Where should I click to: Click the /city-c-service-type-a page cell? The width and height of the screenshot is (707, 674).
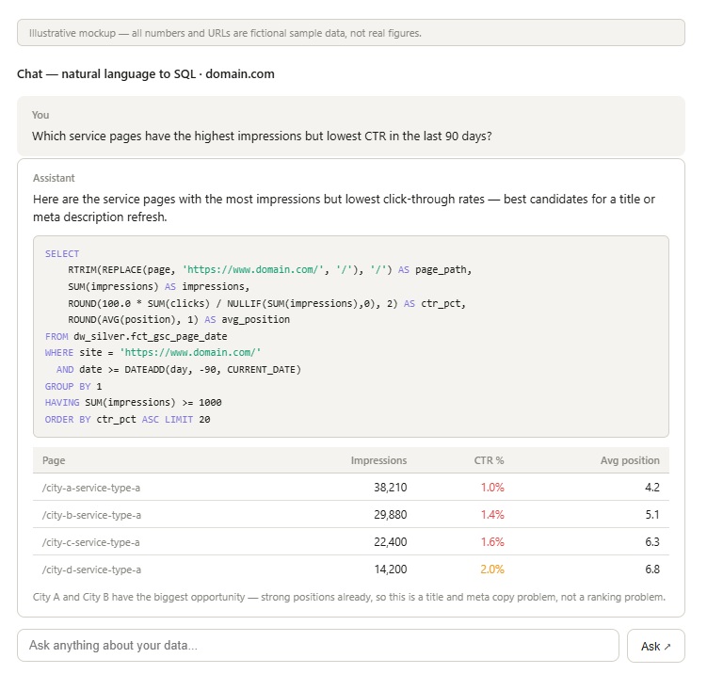tap(91, 542)
